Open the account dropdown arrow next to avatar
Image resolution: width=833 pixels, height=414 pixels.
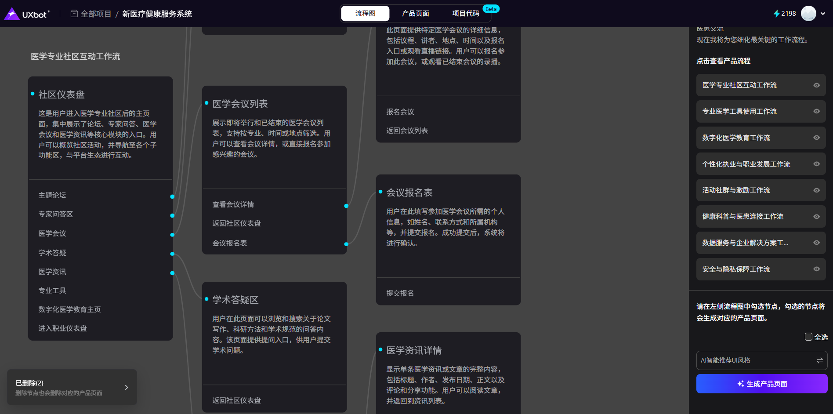coord(823,14)
